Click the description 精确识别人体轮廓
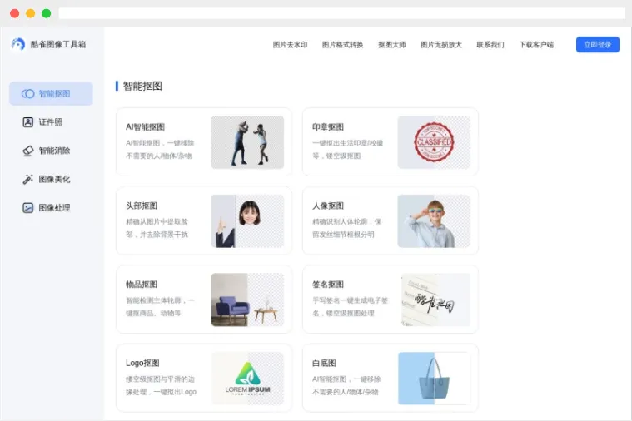The width and height of the screenshot is (632, 421). (346, 228)
